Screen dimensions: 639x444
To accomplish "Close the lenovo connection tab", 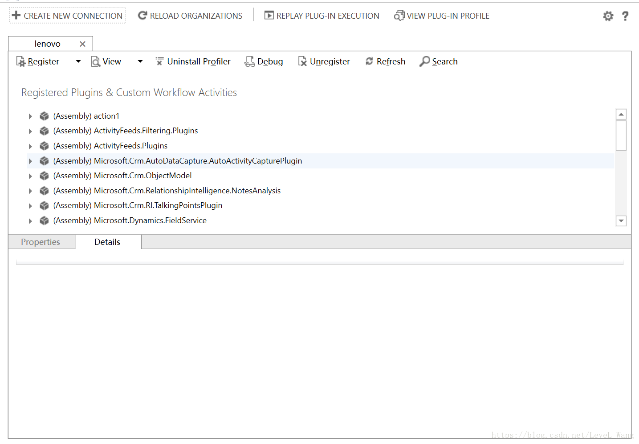I will coord(82,44).
